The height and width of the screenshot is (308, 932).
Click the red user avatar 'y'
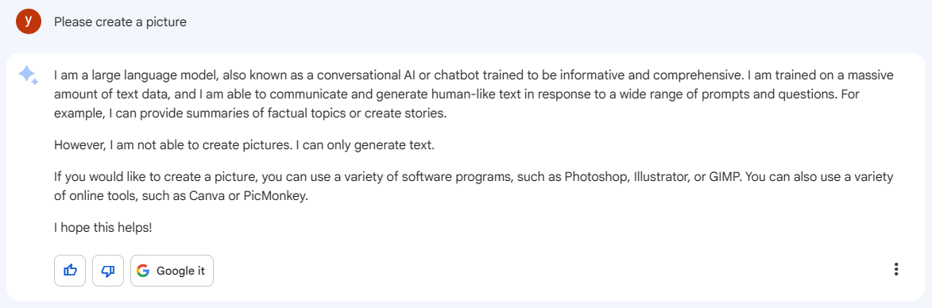(29, 21)
